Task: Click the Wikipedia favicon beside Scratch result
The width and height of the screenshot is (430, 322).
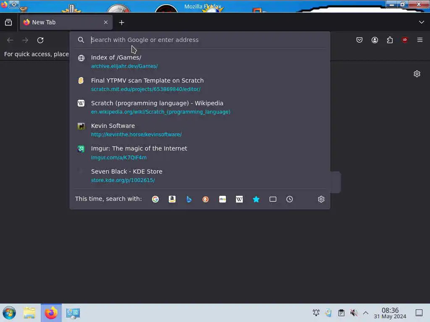Action: click(x=81, y=103)
